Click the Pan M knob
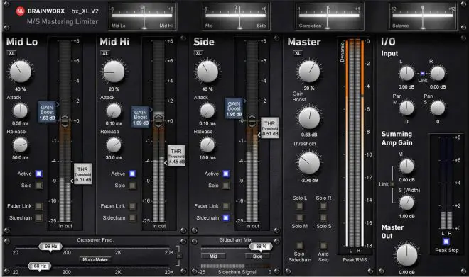 pyautogui.click(x=406, y=108)
